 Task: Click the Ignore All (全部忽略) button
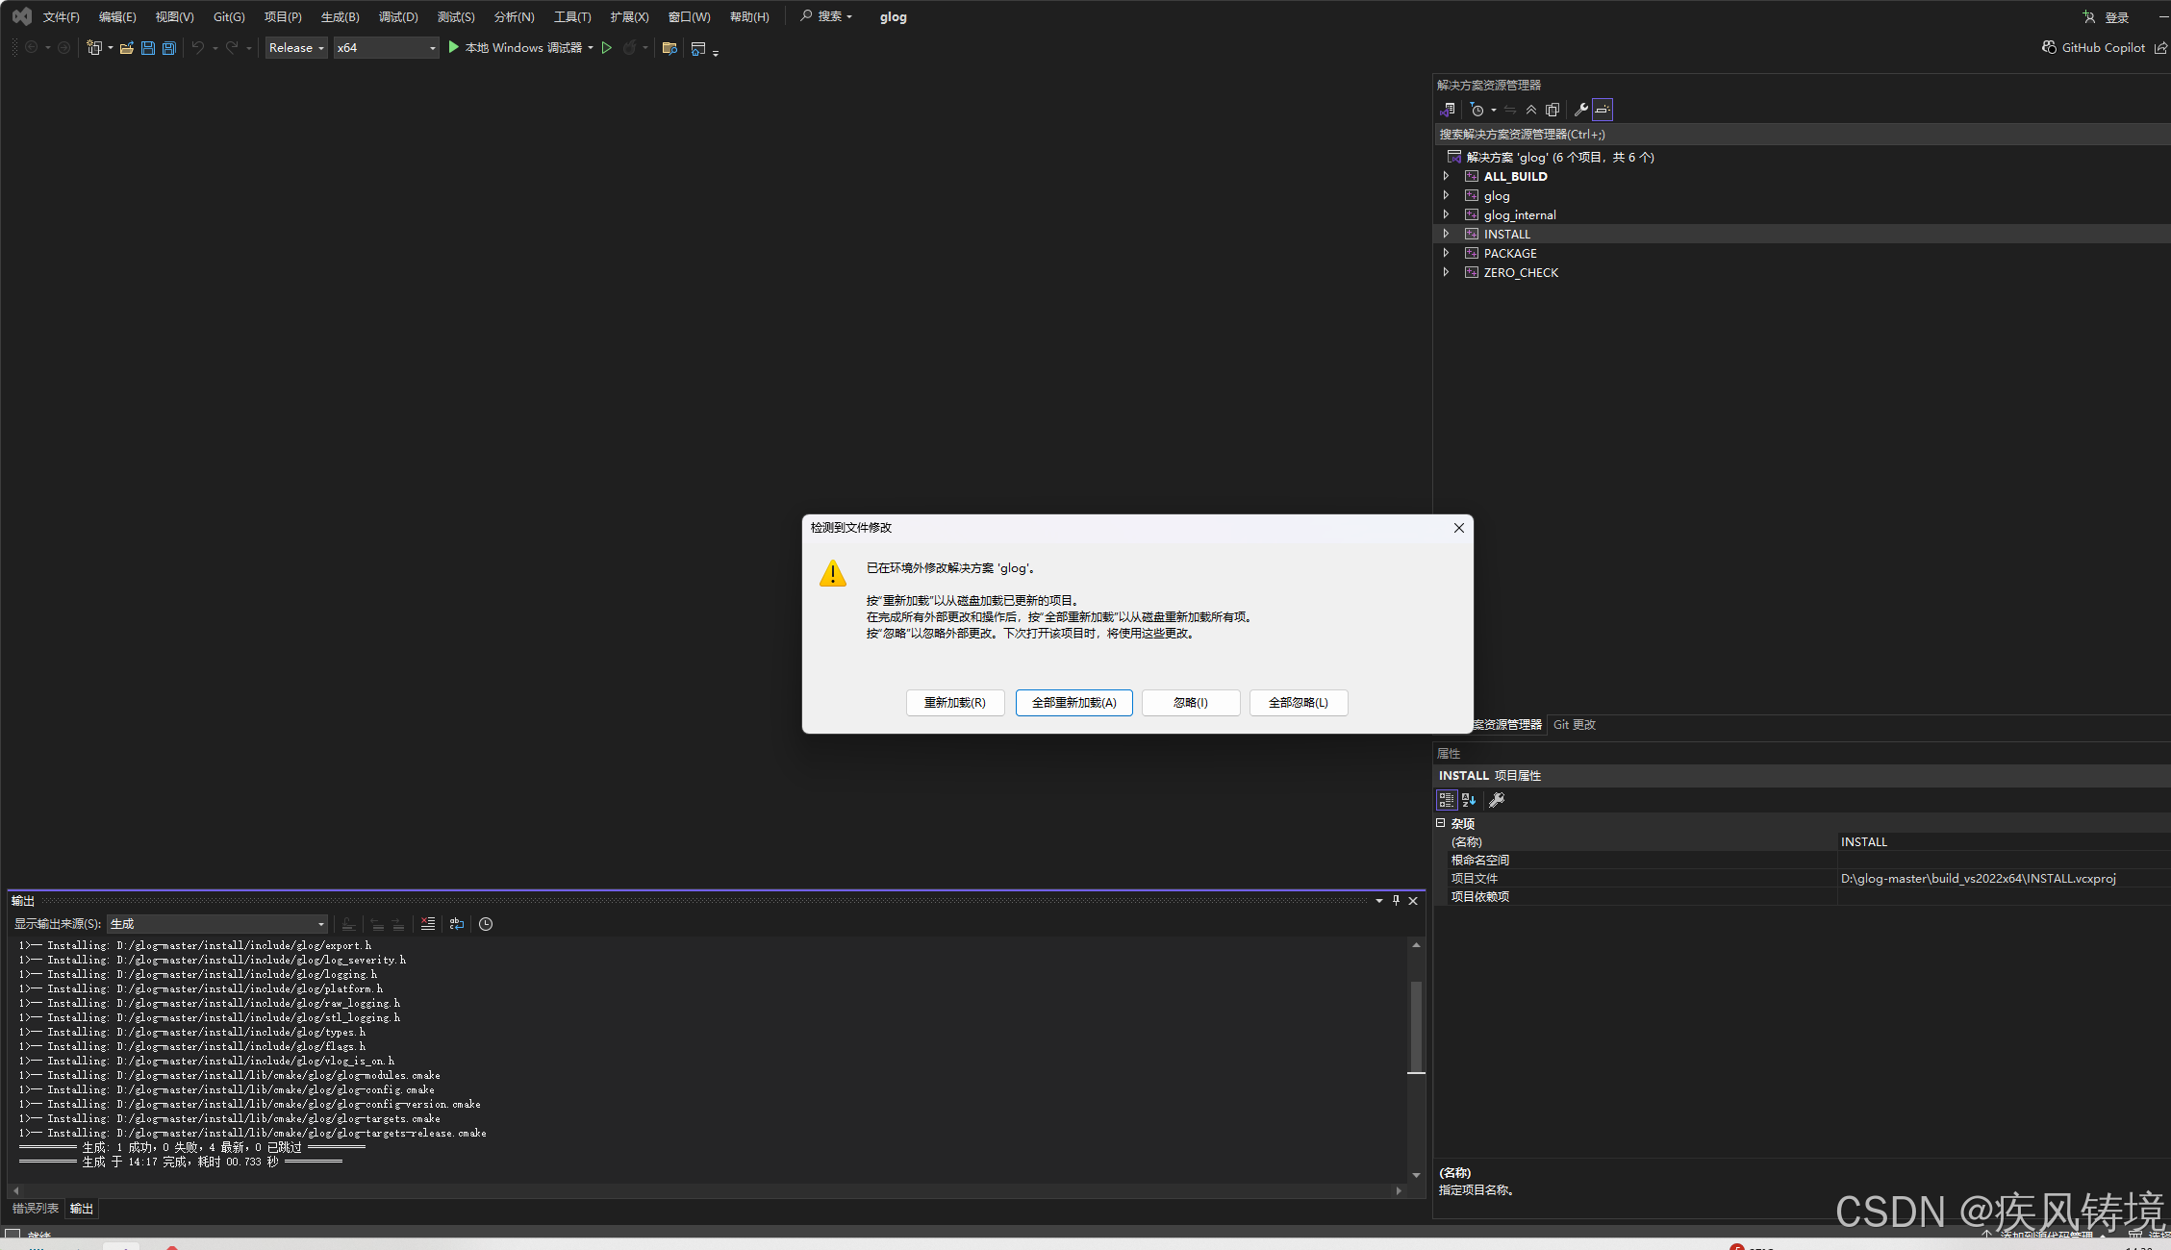(1298, 703)
